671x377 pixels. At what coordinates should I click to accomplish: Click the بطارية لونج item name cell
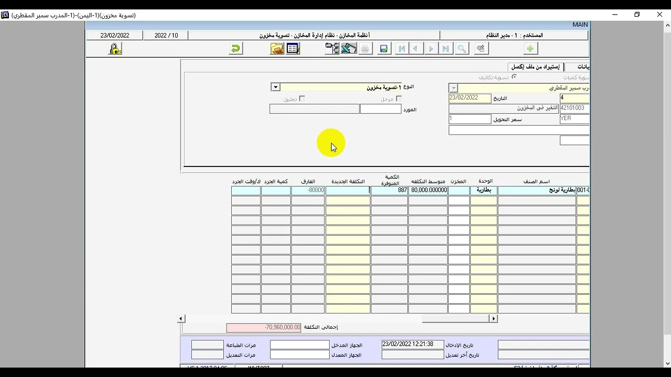click(537, 191)
